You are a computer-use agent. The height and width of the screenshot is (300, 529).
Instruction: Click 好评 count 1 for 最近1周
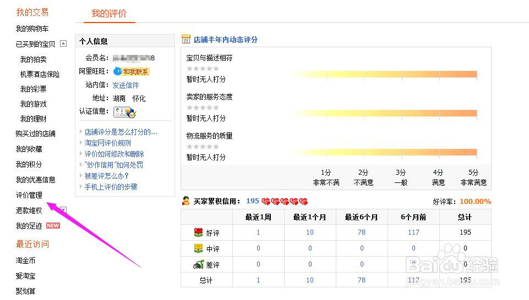click(258, 232)
